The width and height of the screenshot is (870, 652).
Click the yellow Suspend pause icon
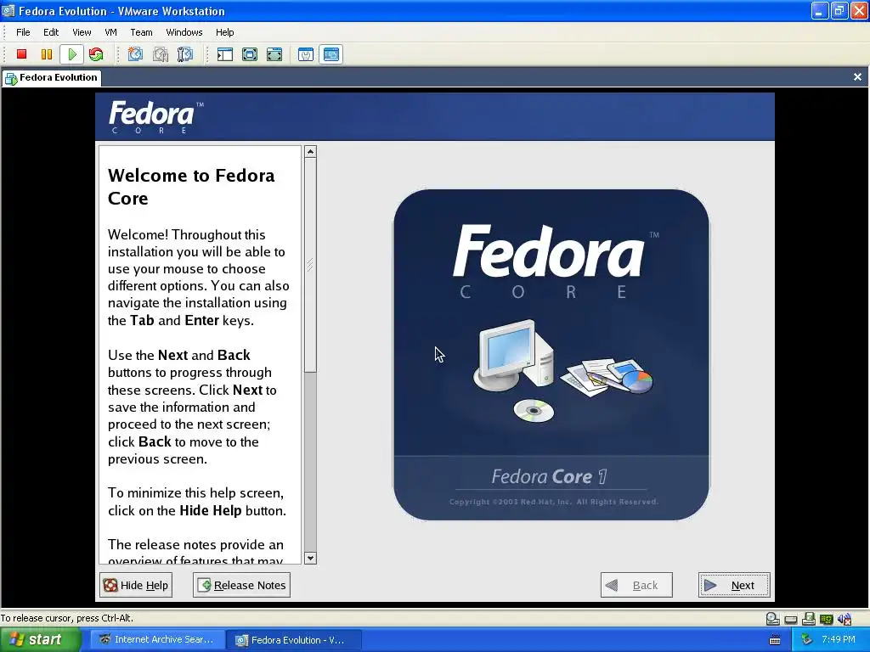point(47,54)
